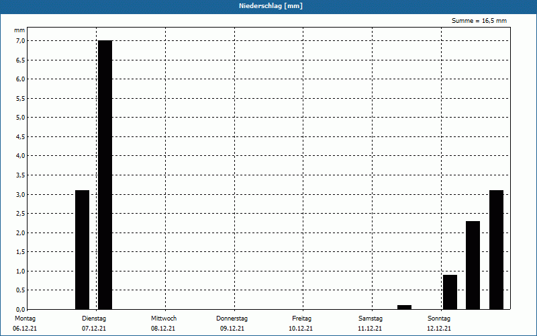Click the 'Dienstag' day label
The width and height of the screenshot is (537, 336).
coord(94,319)
